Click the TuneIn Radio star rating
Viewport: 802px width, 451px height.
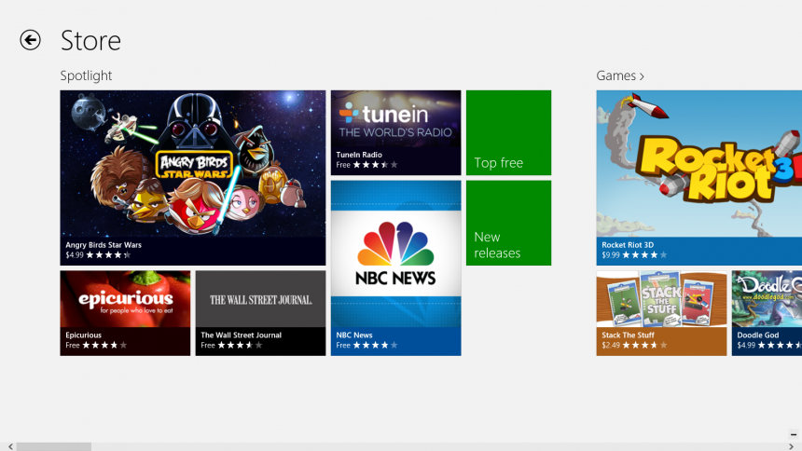pyautogui.click(x=375, y=165)
